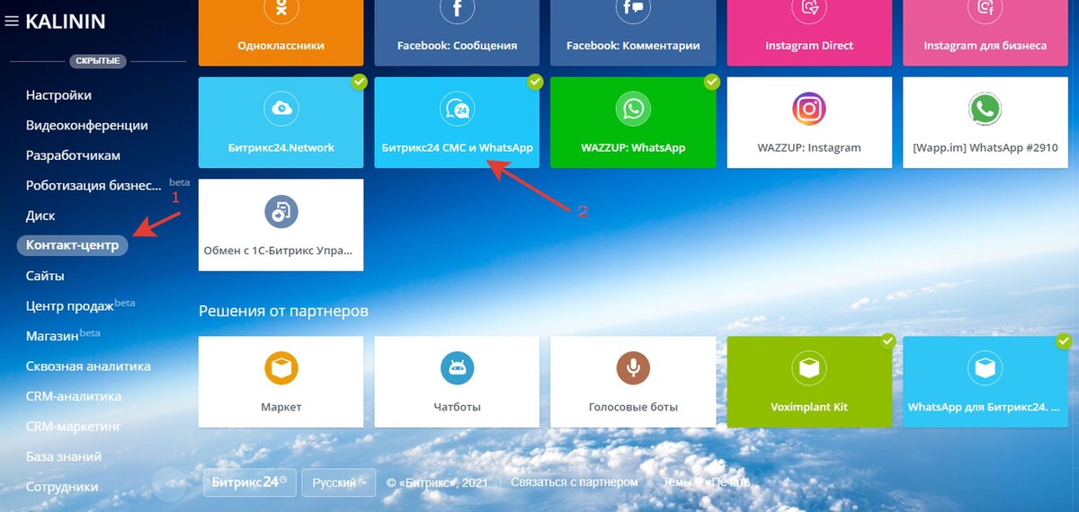Open the Маркет partner tile
The image size is (1079, 512).
point(281,382)
